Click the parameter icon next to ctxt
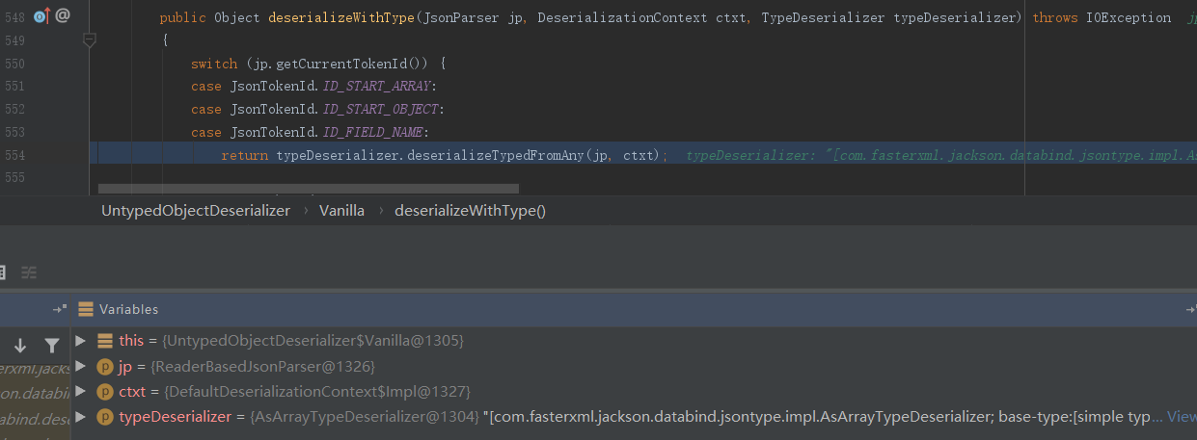 (105, 391)
